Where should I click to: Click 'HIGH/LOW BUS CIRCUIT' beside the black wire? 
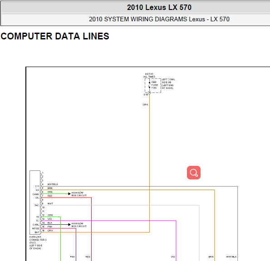click(79, 225)
